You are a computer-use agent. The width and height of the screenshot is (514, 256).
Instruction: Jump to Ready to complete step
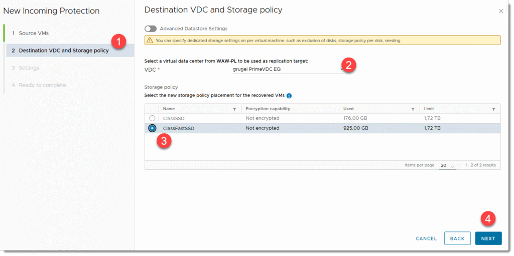pyautogui.click(x=42, y=85)
